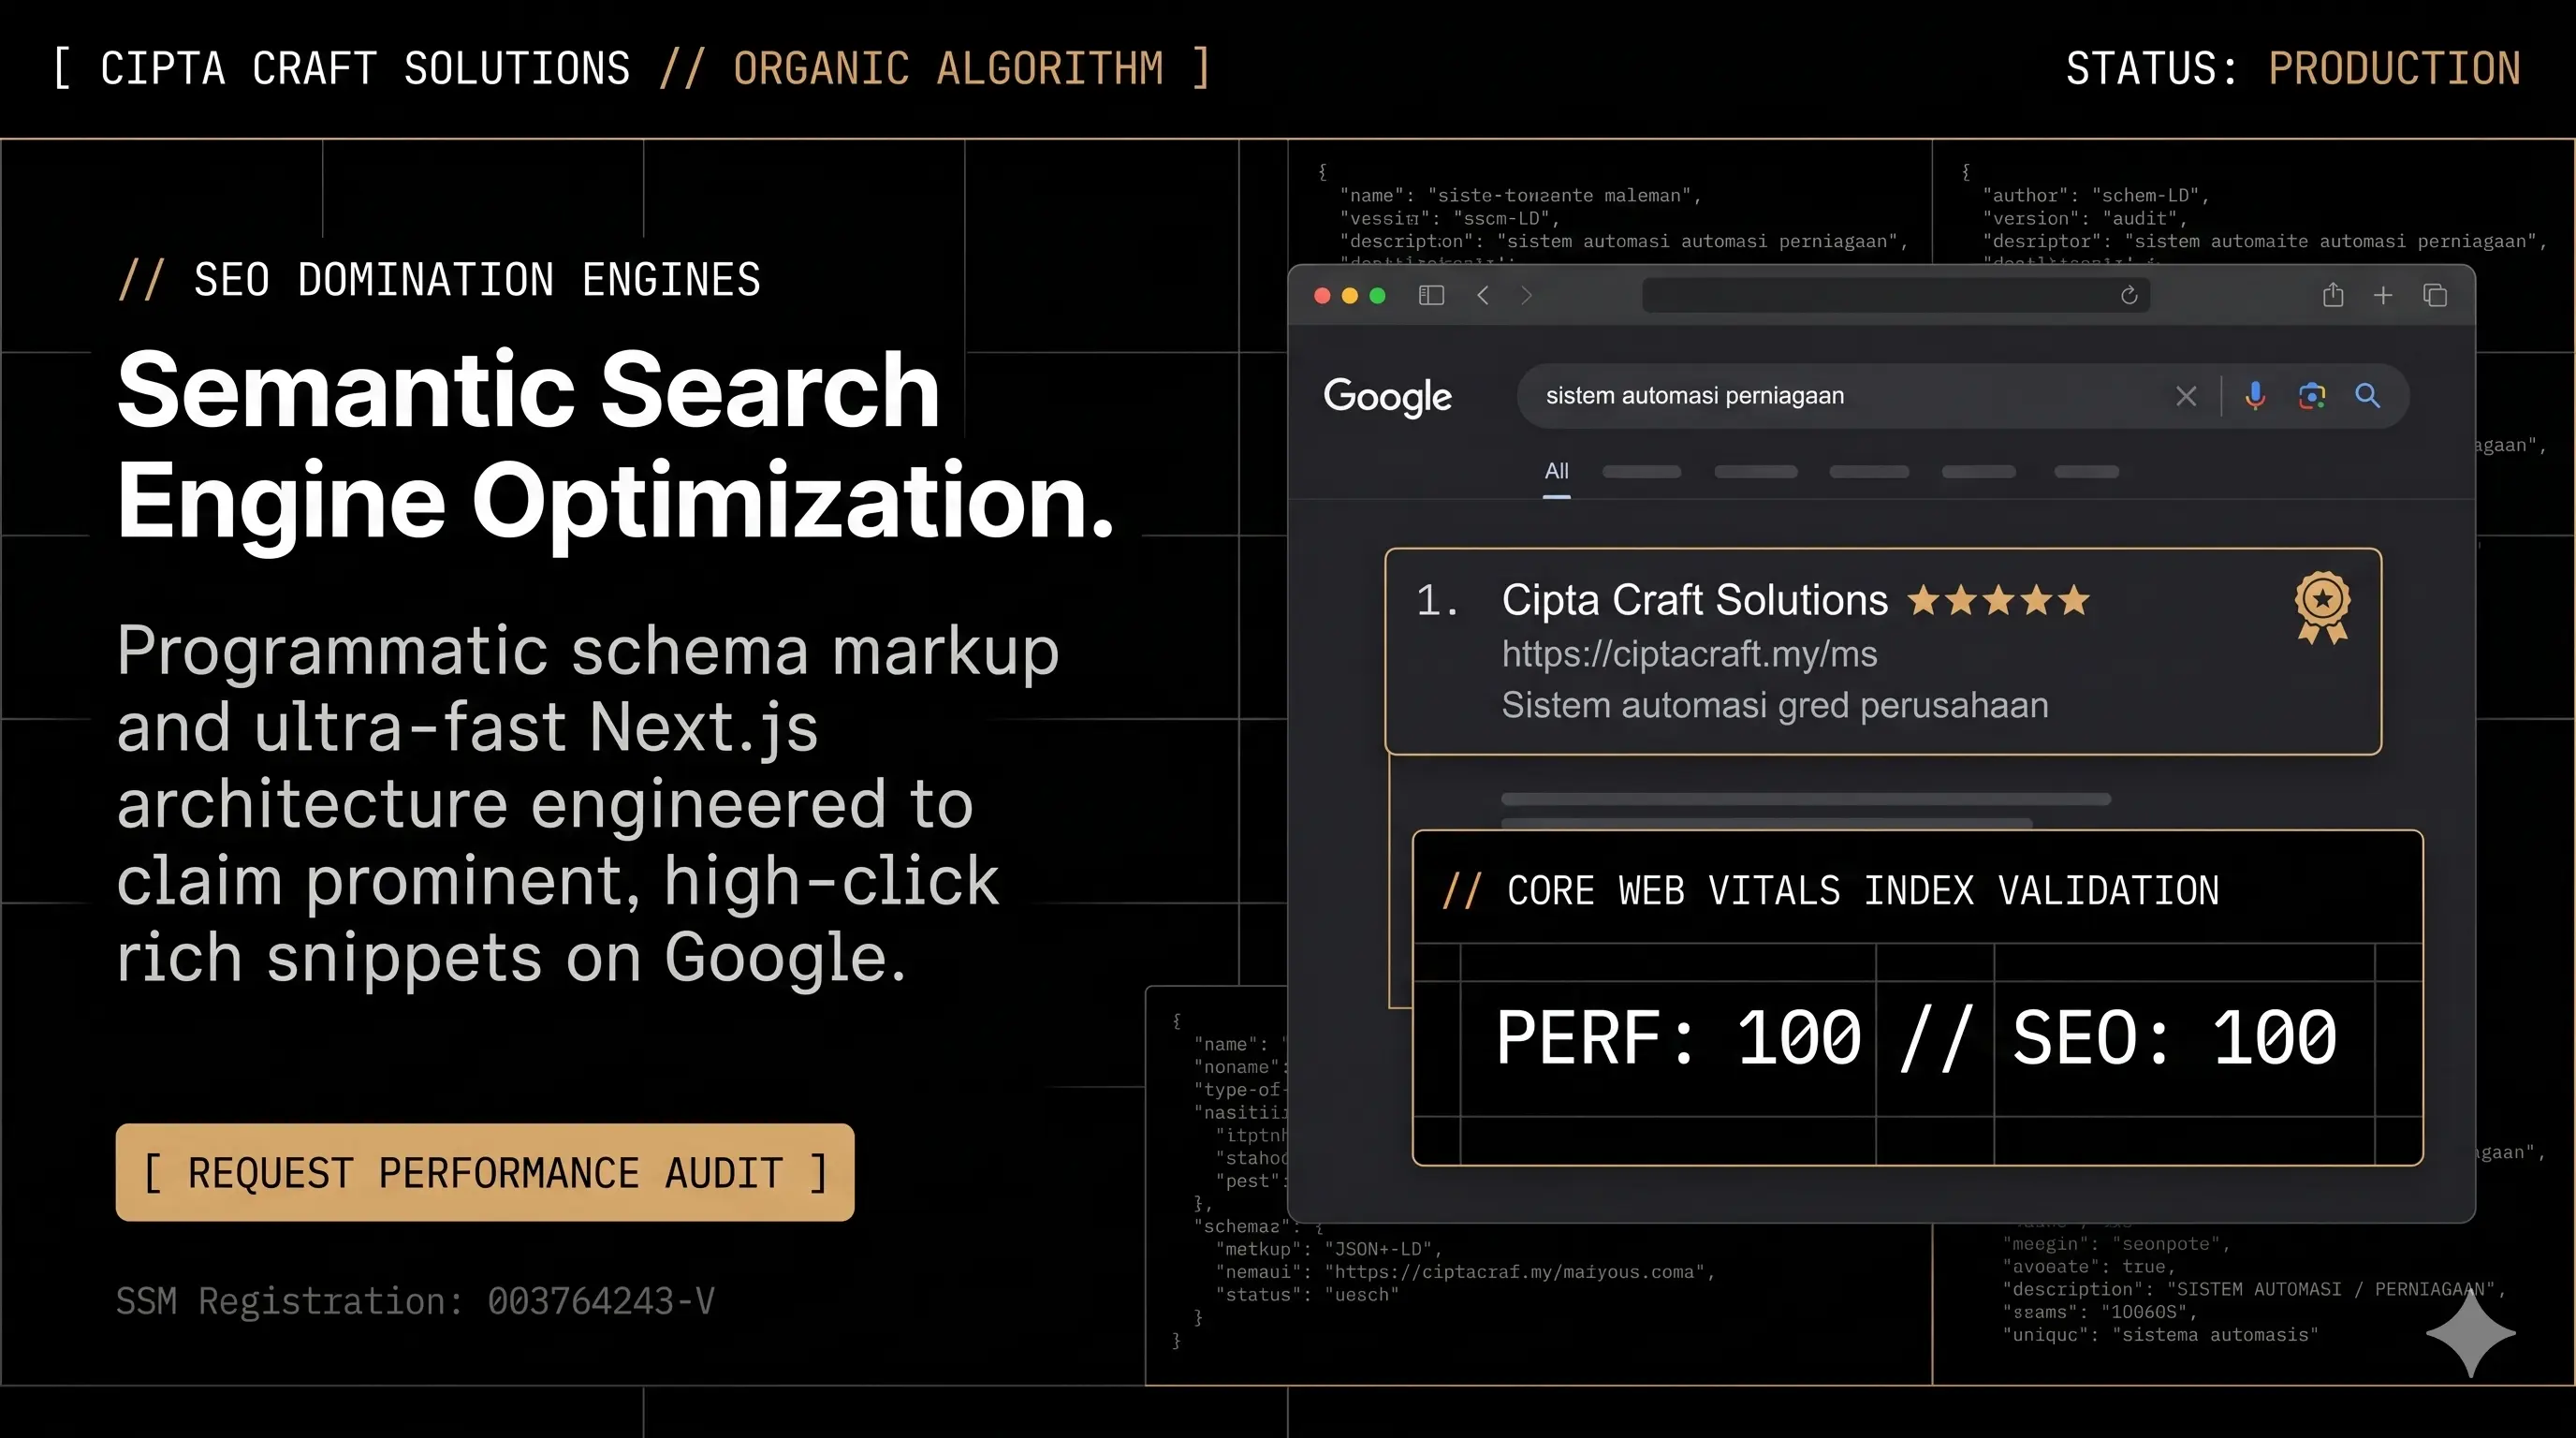Click the Sistem automasi gred perusahaan snippet

click(1775, 705)
